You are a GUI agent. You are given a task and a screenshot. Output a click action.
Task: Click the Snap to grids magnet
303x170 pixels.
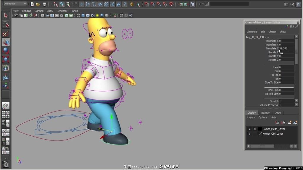tap(147, 4)
